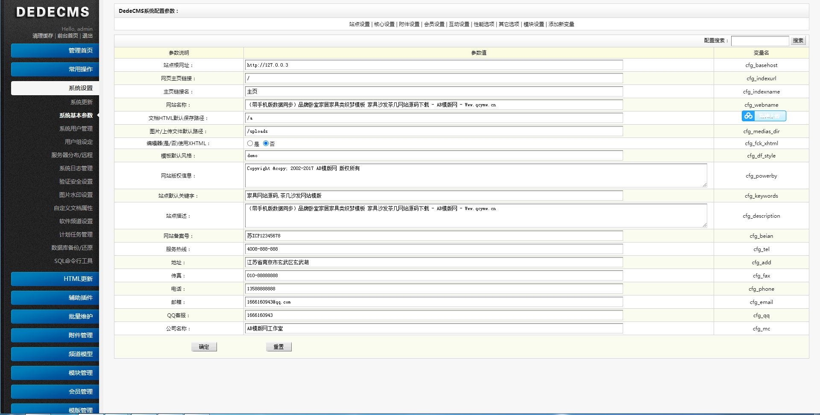Switch to 性能选项 tab
The height and width of the screenshot is (415, 820).
pyautogui.click(x=484, y=24)
